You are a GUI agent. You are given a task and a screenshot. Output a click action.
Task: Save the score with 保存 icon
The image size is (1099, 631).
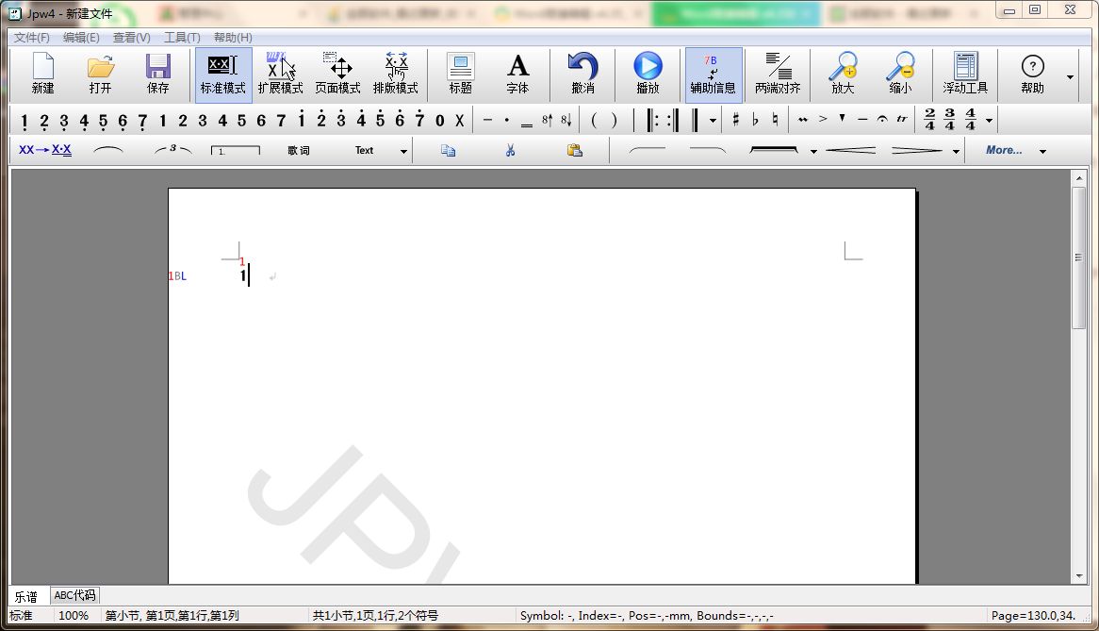(157, 74)
